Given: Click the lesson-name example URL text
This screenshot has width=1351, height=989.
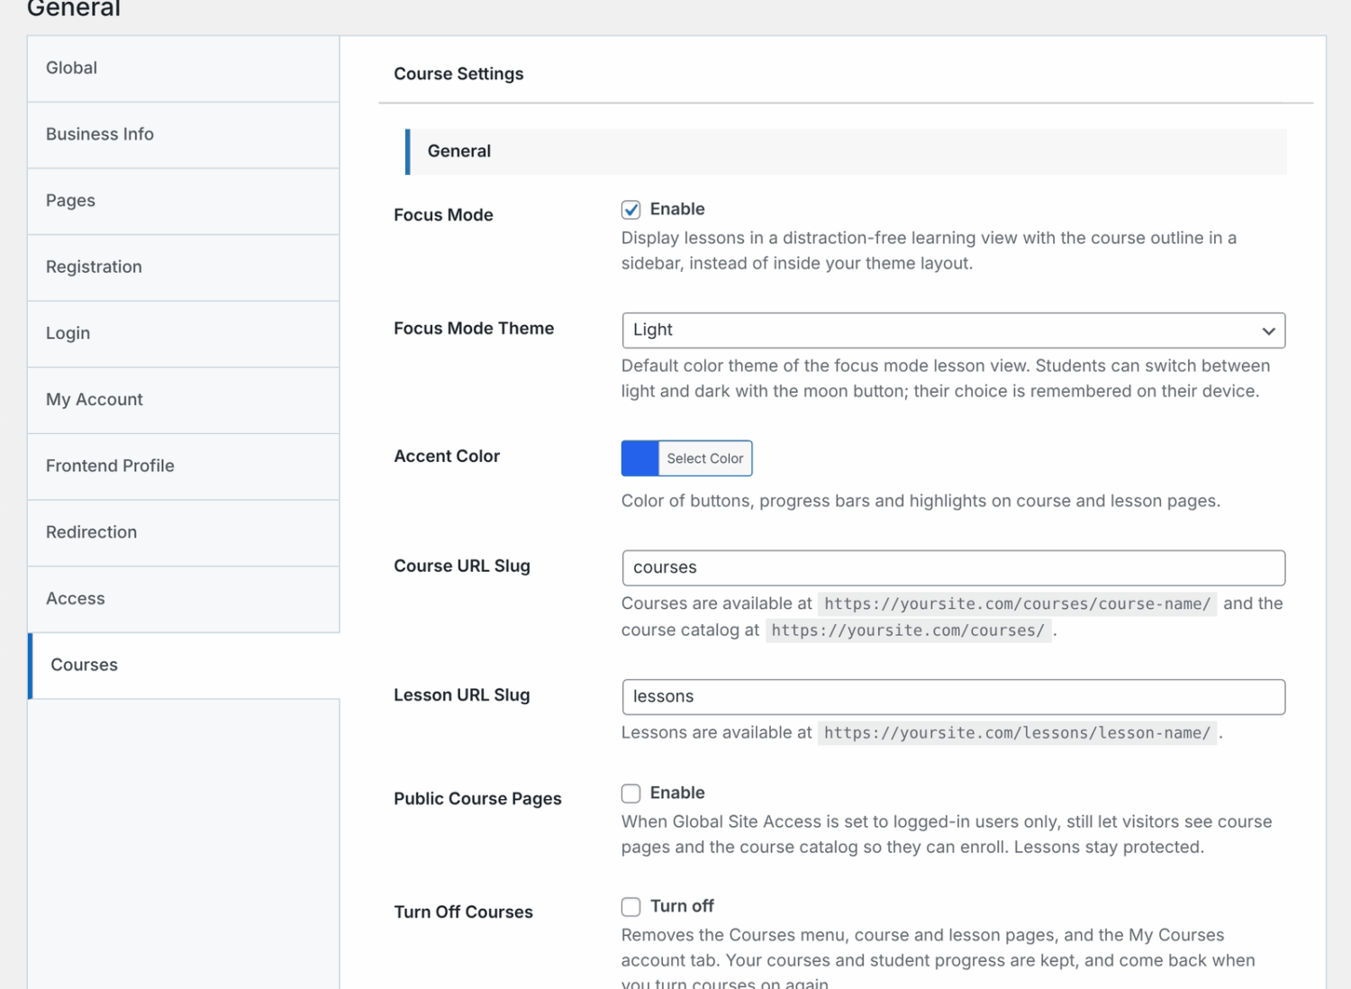Looking at the screenshot, I should click(x=1017, y=733).
